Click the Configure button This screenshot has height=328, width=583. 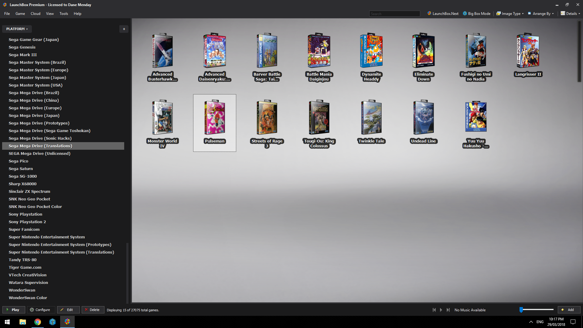click(41, 310)
